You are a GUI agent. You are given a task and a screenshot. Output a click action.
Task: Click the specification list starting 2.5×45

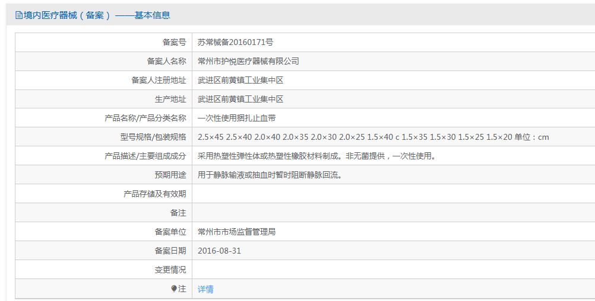pyautogui.click(x=374, y=137)
